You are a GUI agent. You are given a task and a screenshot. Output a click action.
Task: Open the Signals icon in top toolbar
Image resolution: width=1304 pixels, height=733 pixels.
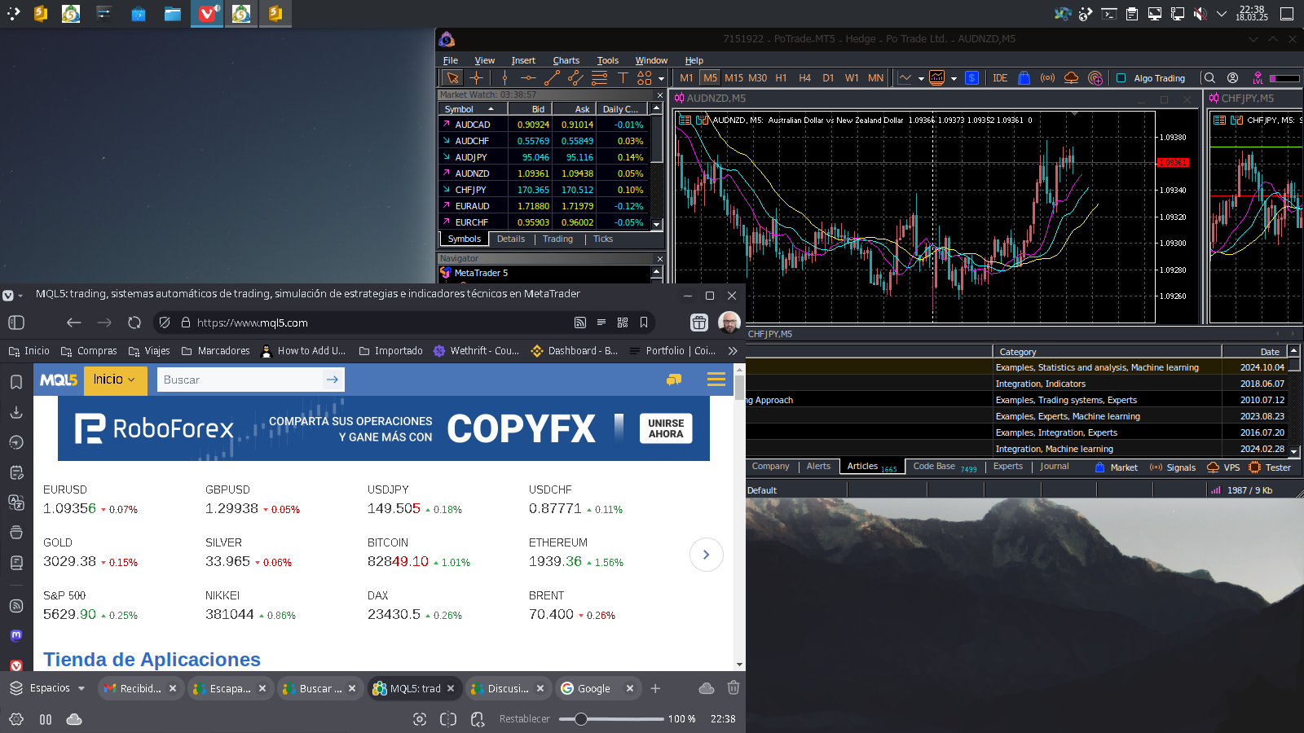(1048, 78)
